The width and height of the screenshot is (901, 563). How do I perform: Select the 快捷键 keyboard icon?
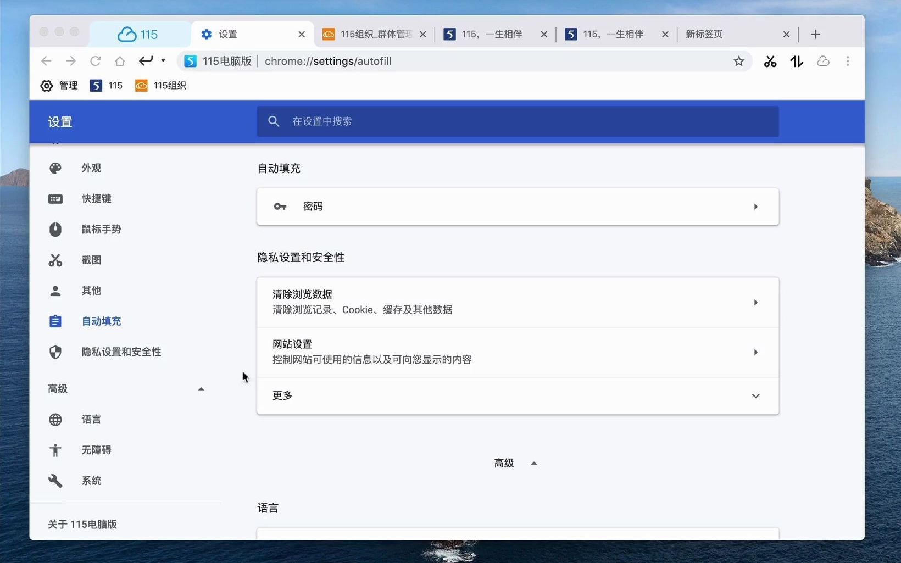[x=55, y=198]
